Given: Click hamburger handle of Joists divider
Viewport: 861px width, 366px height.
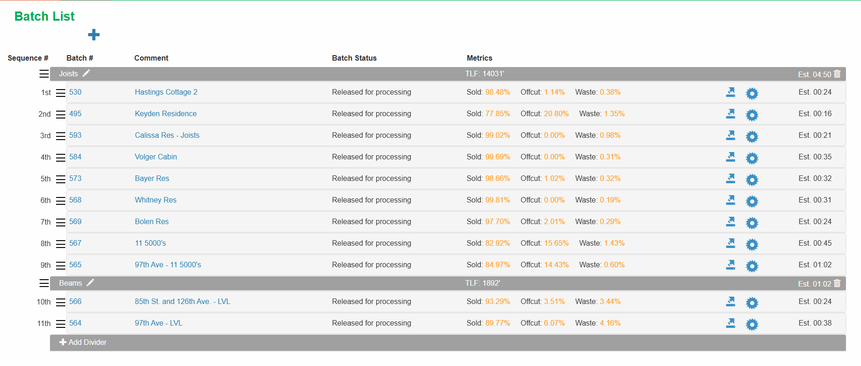Looking at the screenshot, I should click(44, 74).
